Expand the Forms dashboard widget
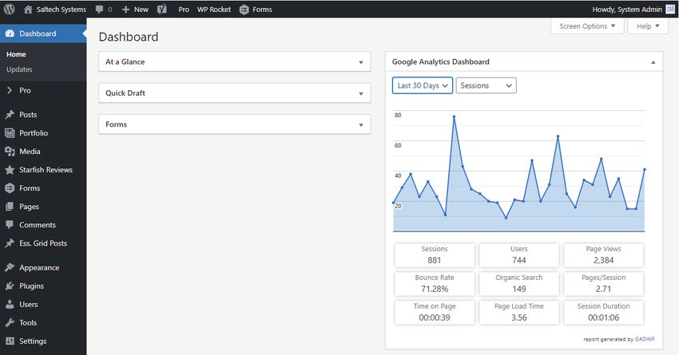 [361, 124]
